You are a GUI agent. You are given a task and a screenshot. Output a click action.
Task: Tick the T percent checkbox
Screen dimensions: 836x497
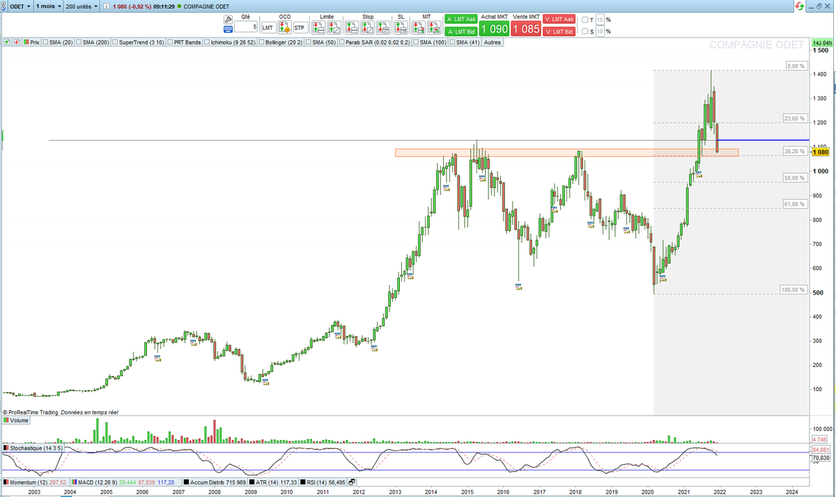[585, 19]
